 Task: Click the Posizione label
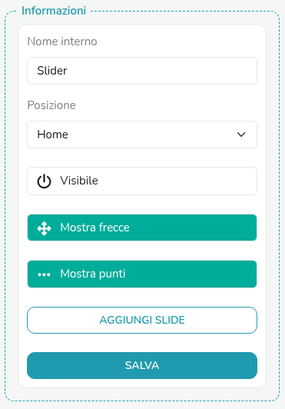51,105
